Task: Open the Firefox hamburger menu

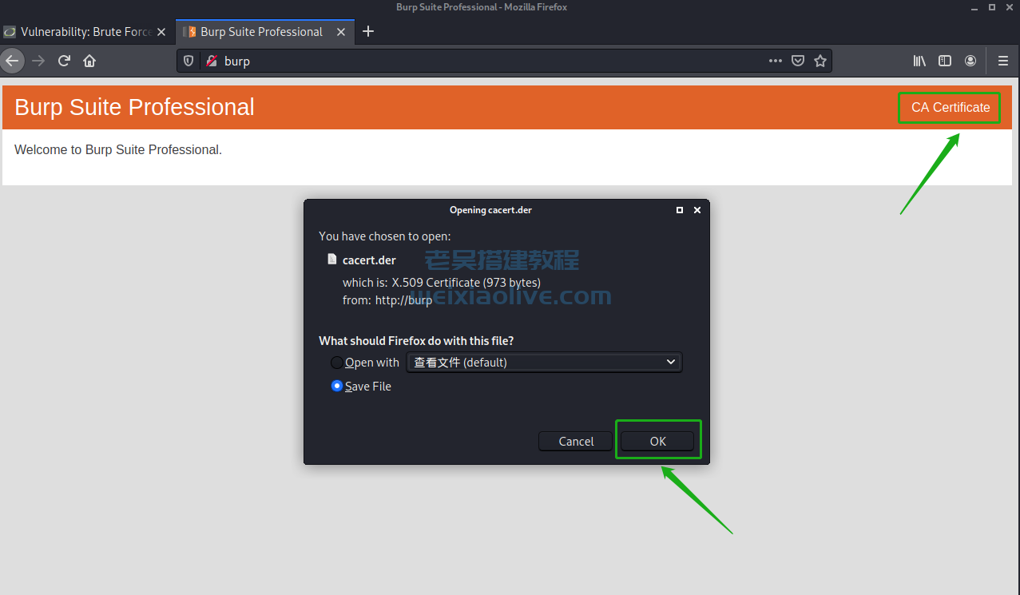Action: point(1003,61)
